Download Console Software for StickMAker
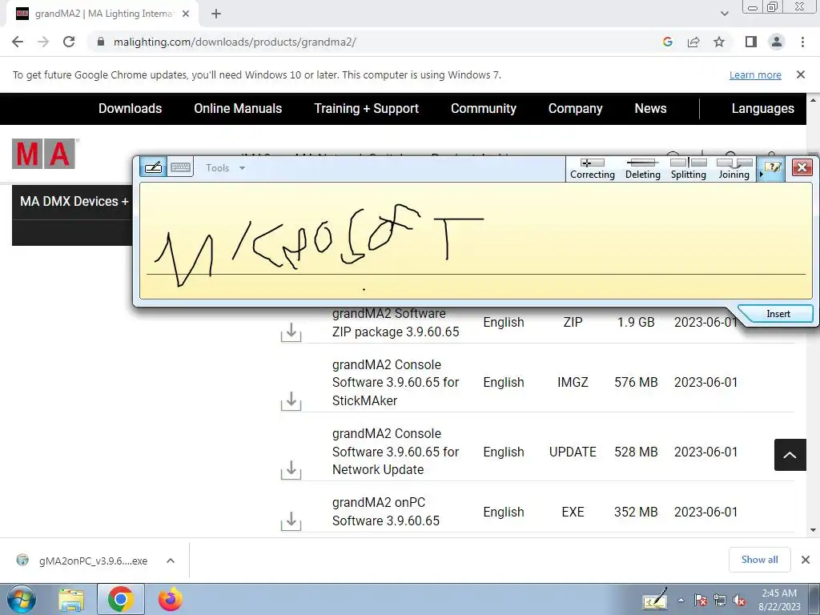Image resolution: width=820 pixels, height=615 pixels. 291,401
